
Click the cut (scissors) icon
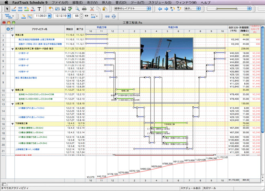[93, 9]
